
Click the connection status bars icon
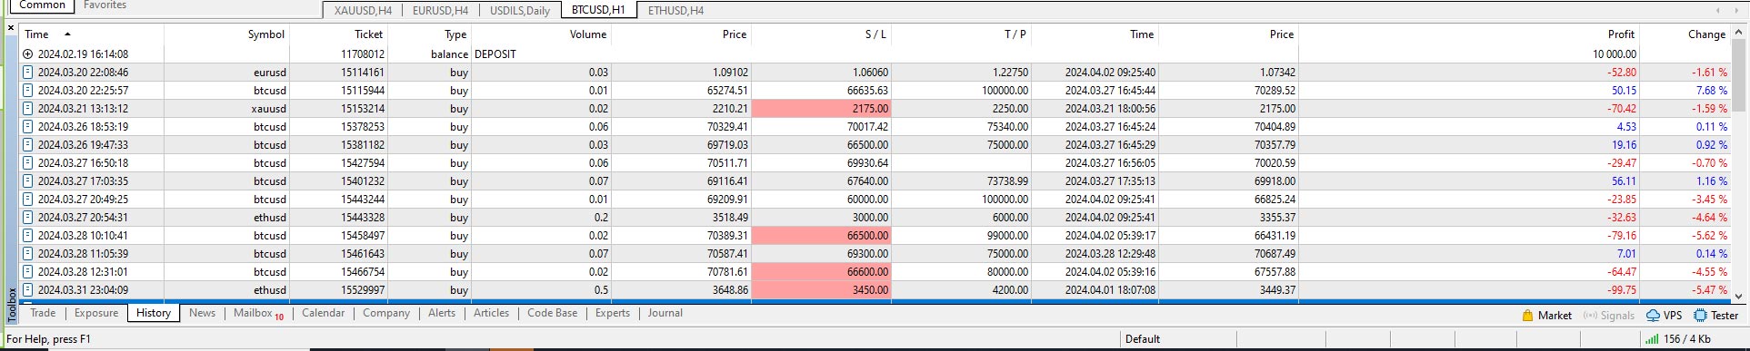tap(1651, 339)
